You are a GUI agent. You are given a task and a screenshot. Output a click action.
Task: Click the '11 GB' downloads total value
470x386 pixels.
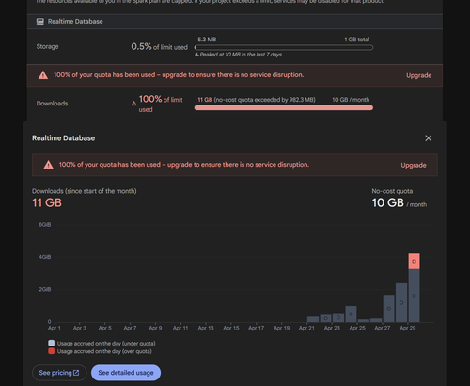pos(47,202)
